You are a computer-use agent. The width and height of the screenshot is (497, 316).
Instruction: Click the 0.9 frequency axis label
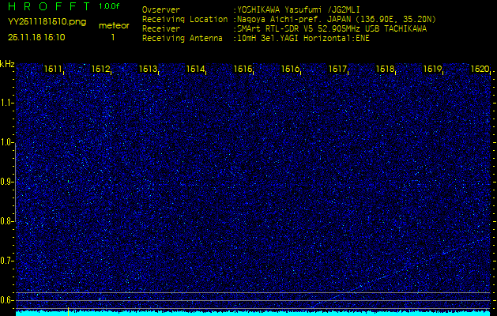[6, 182]
